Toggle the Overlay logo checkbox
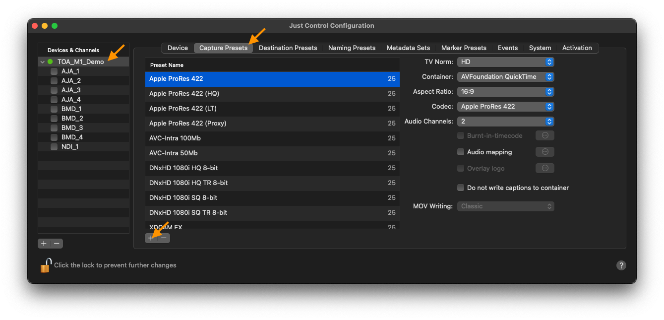Image resolution: width=664 pixels, height=320 pixels. 461,168
